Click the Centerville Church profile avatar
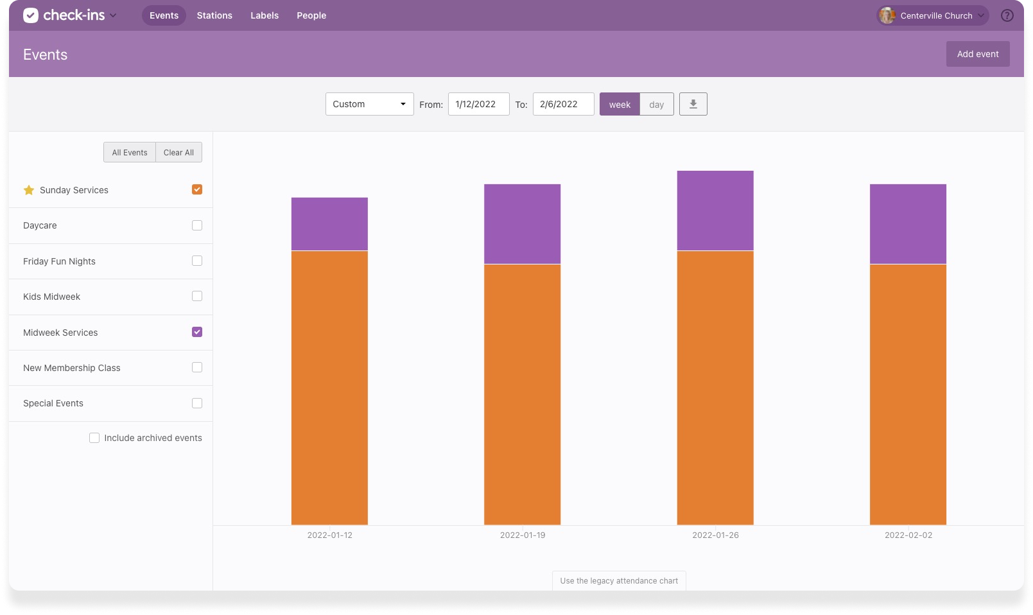The image size is (1033, 615). coord(887,15)
